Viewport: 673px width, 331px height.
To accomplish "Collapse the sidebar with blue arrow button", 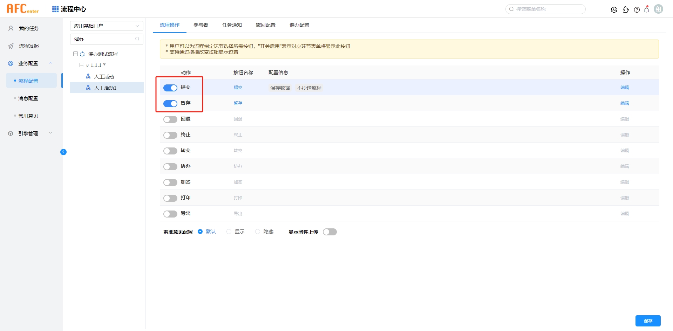I will [x=63, y=152].
